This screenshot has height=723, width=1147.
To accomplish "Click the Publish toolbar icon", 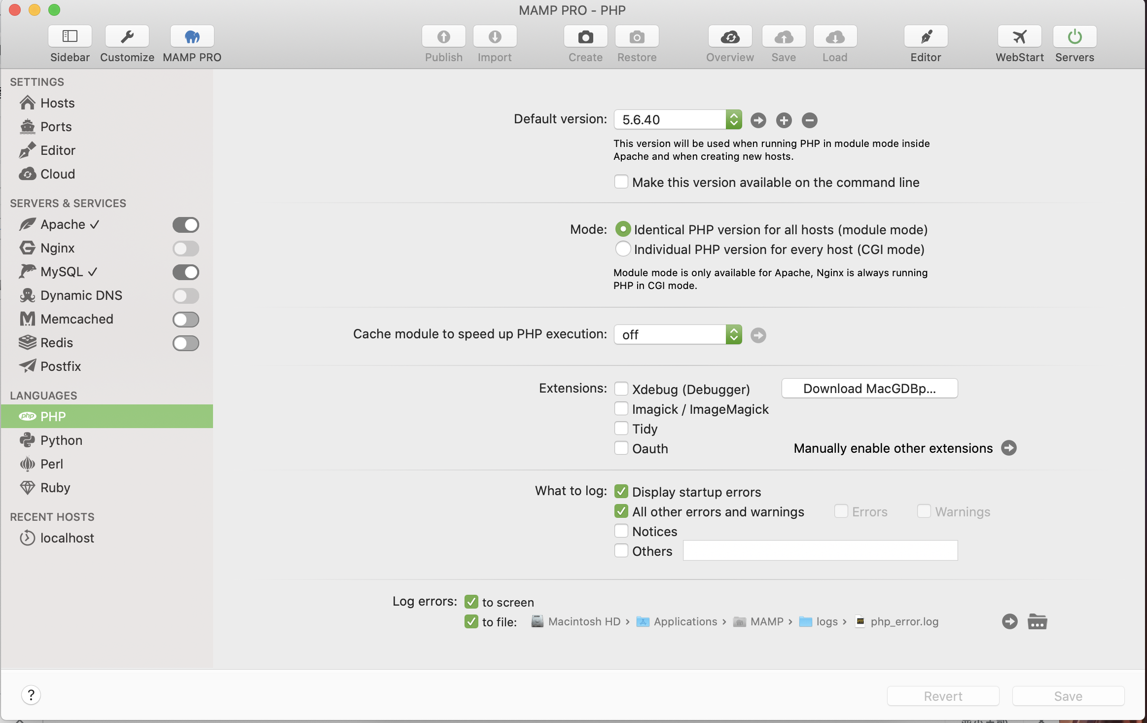I will pyautogui.click(x=444, y=36).
